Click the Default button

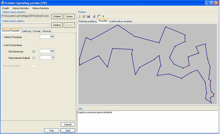[68, 125]
